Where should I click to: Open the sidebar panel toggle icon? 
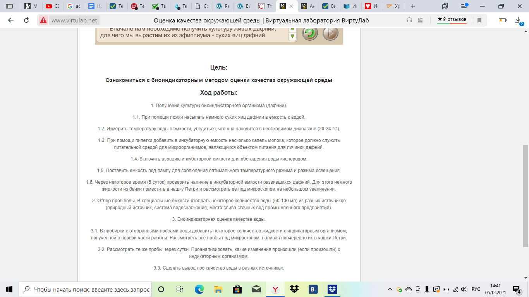[9, 6]
